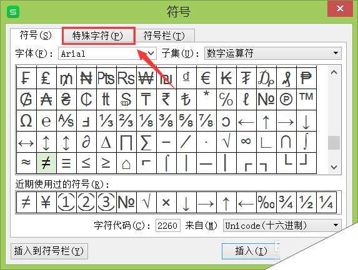Select the partial differential ∂ symbol
The image size is (358, 270).
pyautogui.click(x=86, y=142)
